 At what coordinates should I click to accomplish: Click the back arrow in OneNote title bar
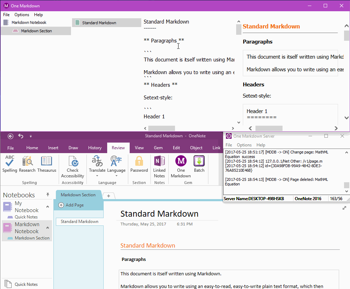point(11,136)
